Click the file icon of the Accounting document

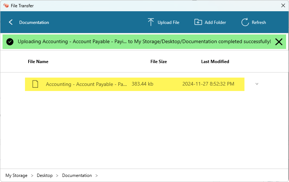[x=35, y=84]
